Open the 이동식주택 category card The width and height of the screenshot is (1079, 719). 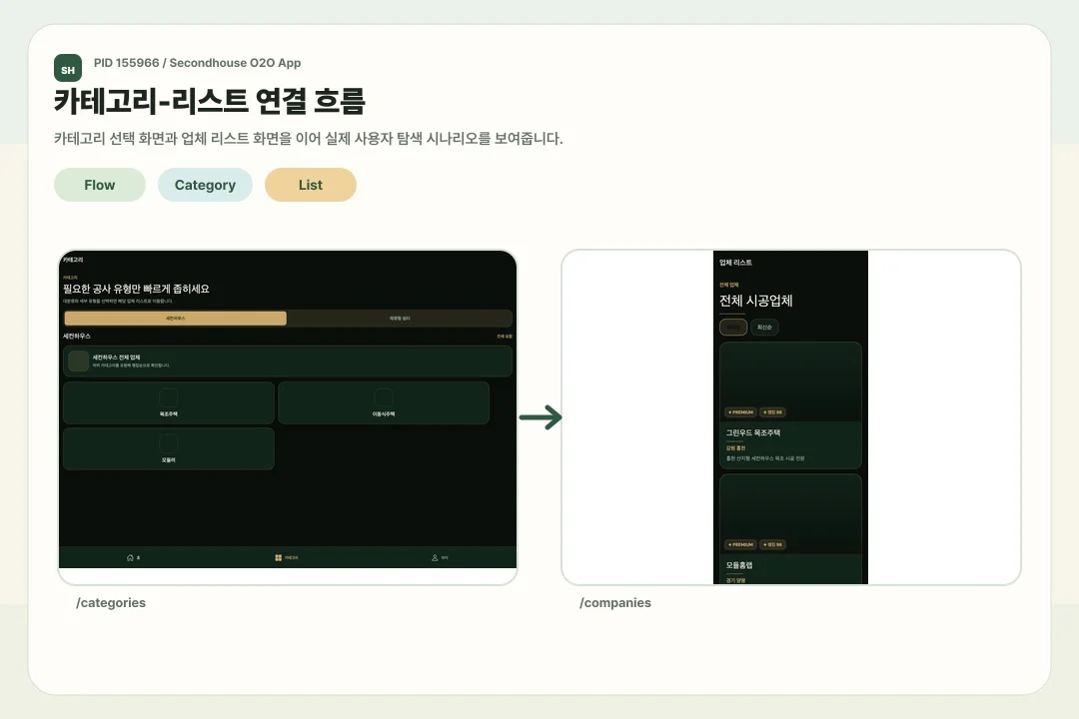(384, 403)
